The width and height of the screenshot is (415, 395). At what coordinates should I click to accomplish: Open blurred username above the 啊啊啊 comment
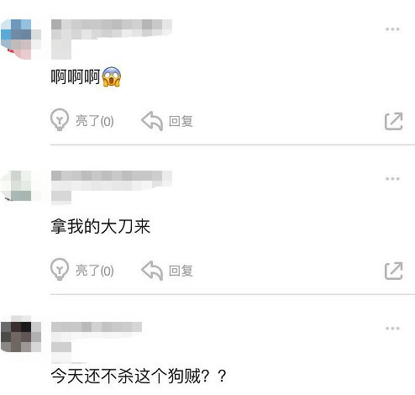click(x=112, y=28)
